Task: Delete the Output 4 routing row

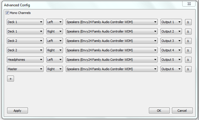Action: click(x=188, y=50)
